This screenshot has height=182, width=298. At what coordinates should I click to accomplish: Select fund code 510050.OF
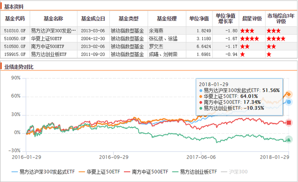tap(15, 39)
